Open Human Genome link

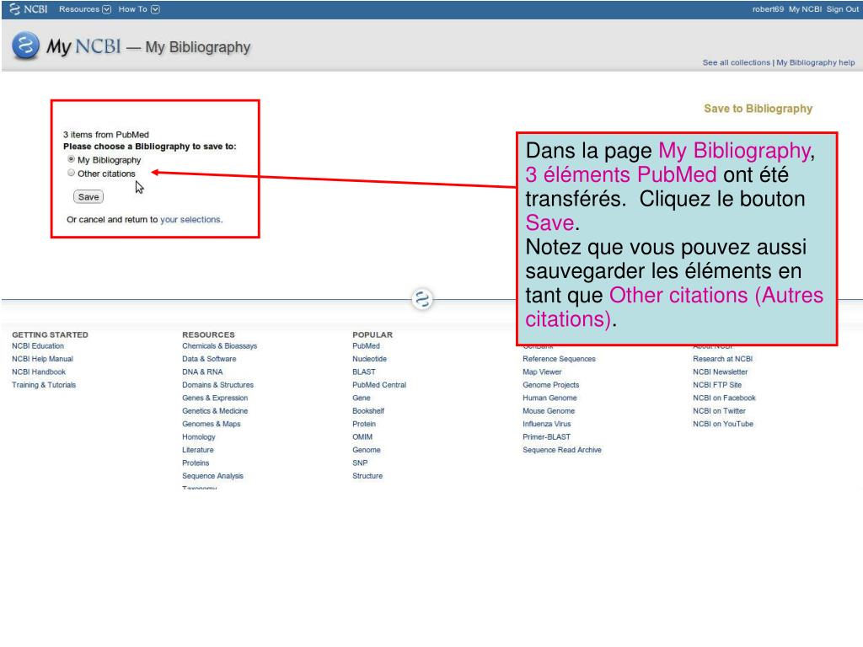pos(549,398)
